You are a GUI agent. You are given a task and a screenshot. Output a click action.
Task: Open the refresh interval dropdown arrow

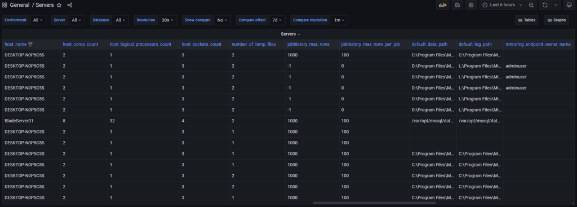tap(556, 5)
